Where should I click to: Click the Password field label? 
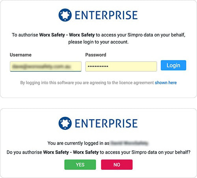click(96, 55)
